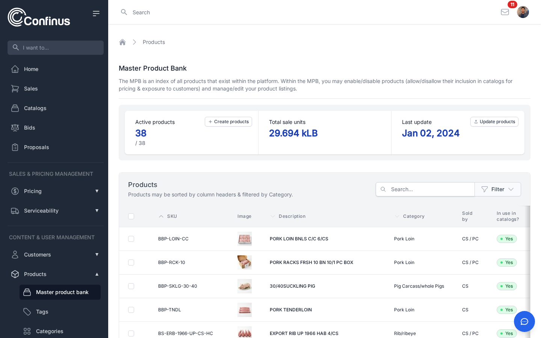Viewport: 541px width, 338px height.
Task: Go to the Master product bank page
Action: (x=62, y=292)
